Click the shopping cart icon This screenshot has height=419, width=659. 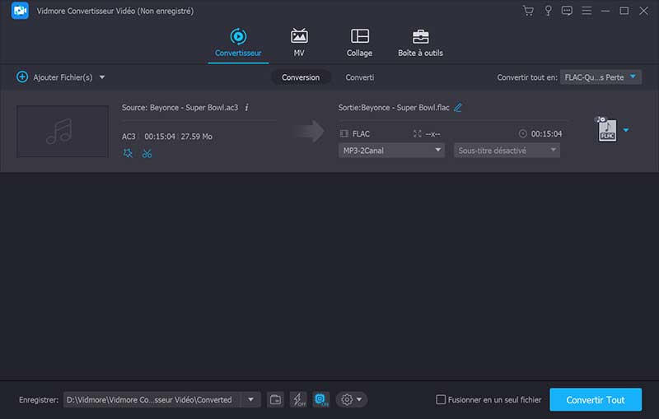528,11
